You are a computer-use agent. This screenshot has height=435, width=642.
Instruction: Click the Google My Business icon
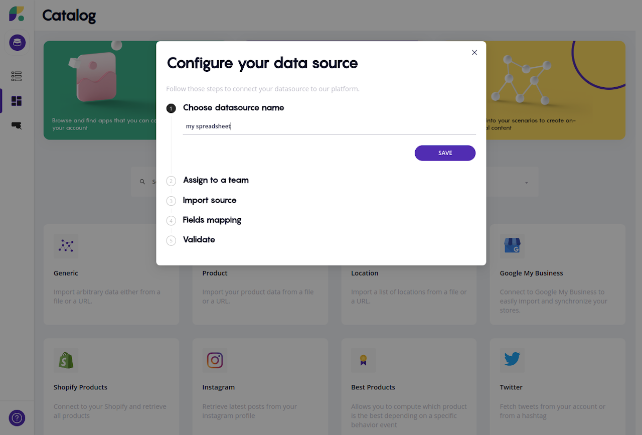coord(512,246)
